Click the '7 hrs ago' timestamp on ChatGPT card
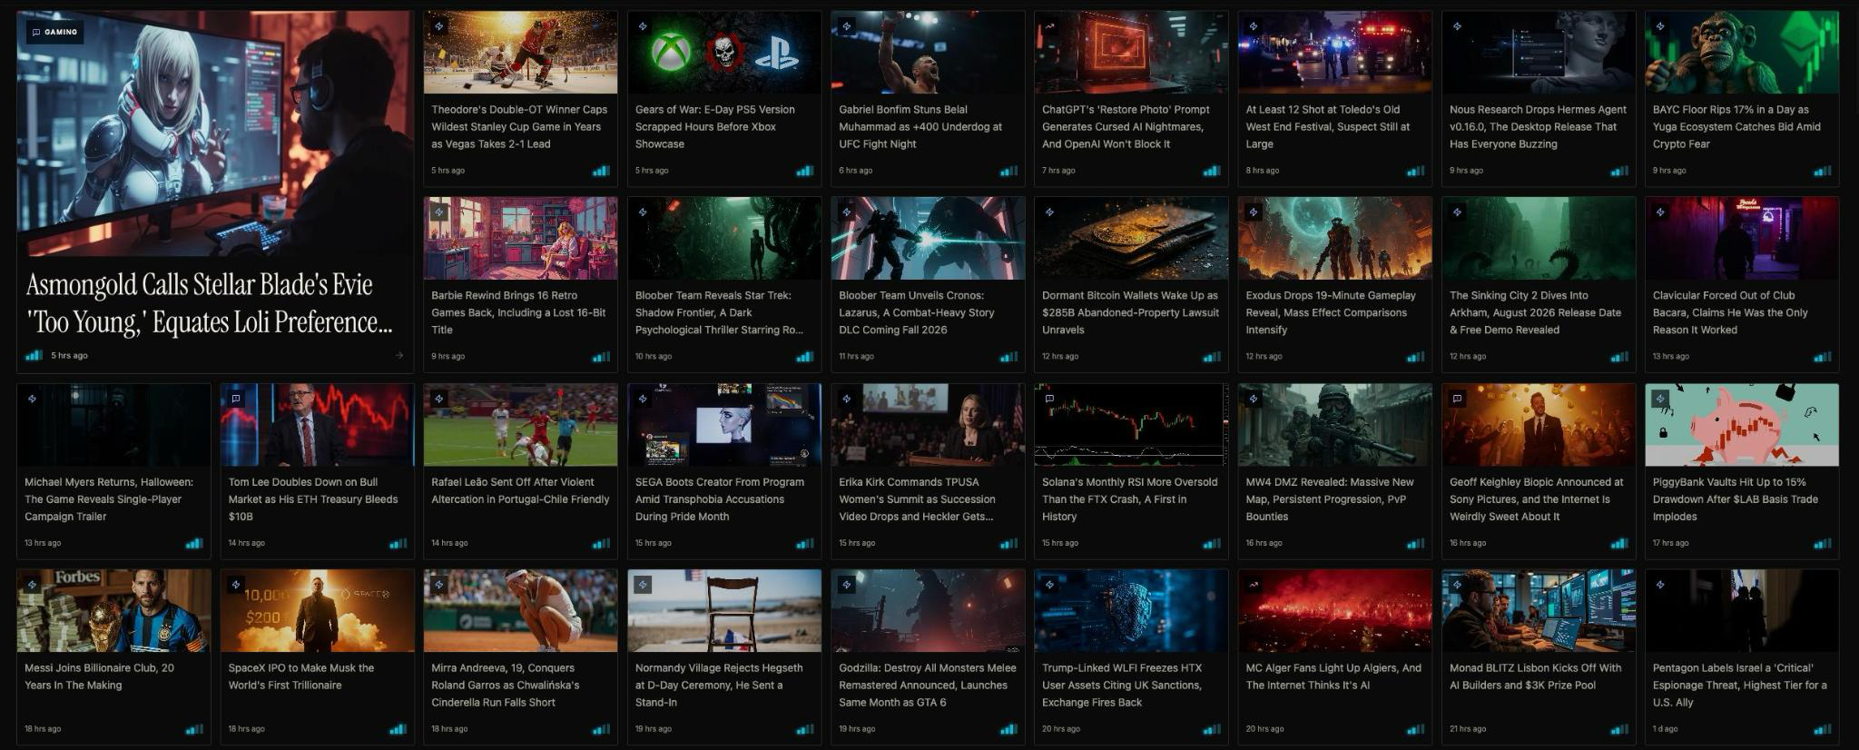Viewport: 1859px width, 750px height. click(x=1059, y=171)
